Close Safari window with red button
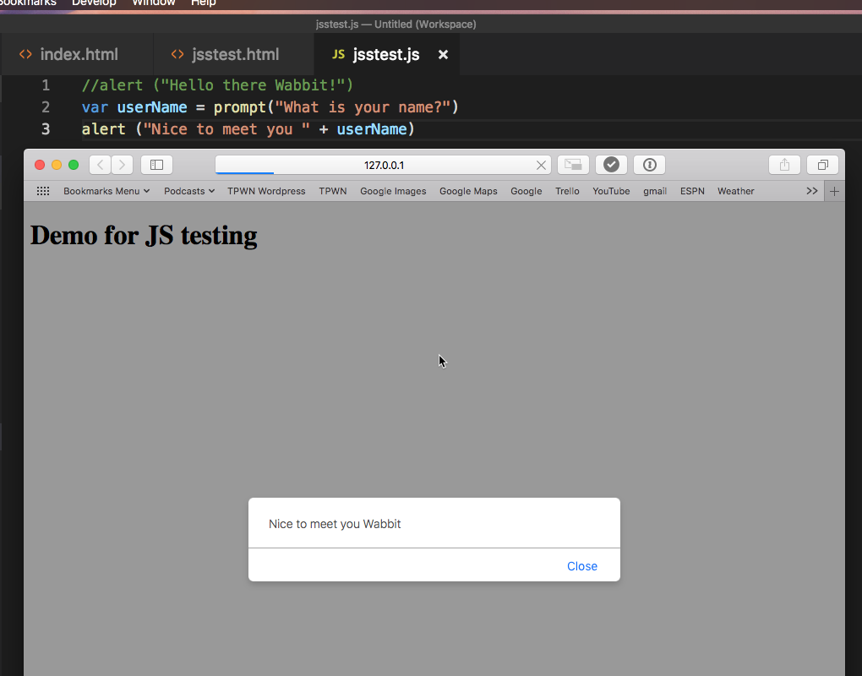 [40, 165]
